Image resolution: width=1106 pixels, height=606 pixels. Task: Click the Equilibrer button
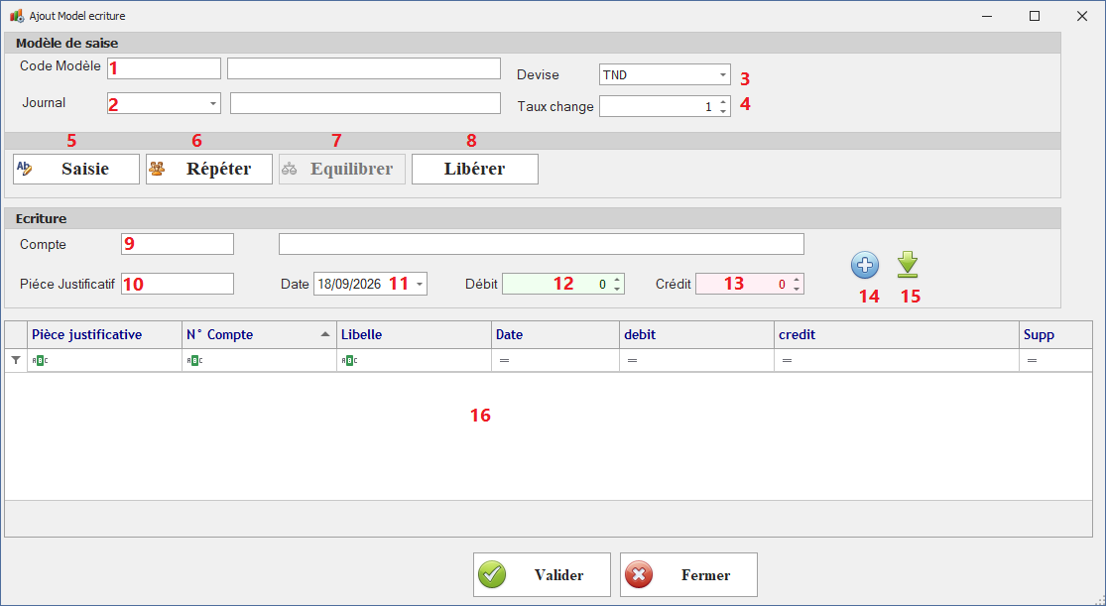pyautogui.click(x=342, y=170)
